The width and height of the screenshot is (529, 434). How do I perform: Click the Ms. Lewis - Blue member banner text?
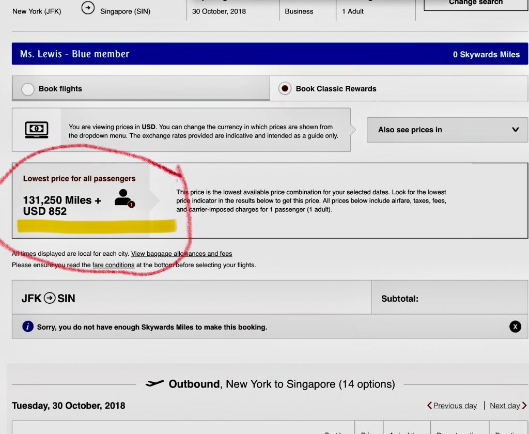pos(74,54)
